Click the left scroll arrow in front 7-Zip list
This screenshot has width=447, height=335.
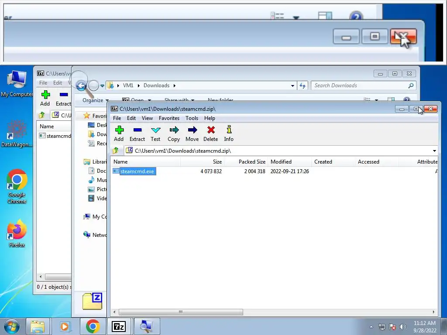tap(114, 312)
